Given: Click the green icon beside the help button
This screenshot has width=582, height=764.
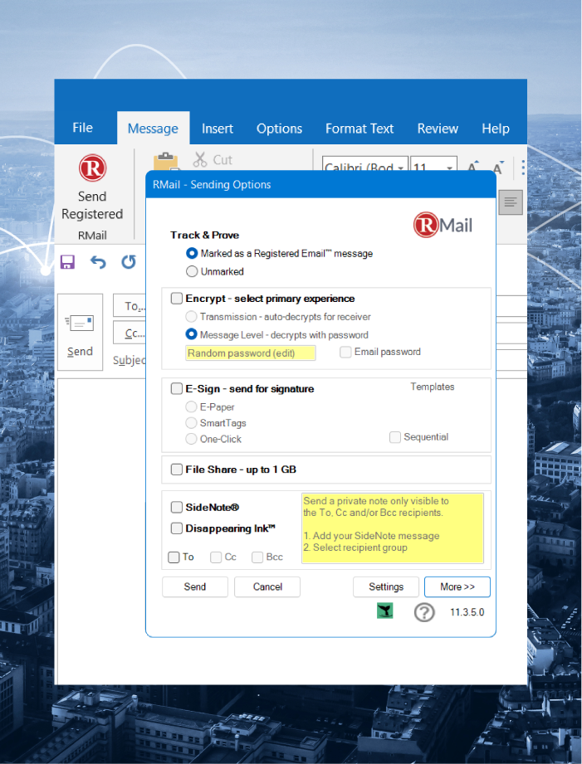Looking at the screenshot, I should (x=385, y=611).
